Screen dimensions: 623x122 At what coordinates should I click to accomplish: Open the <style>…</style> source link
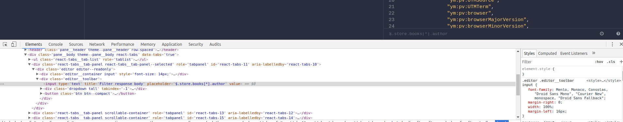[x=603, y=81]
